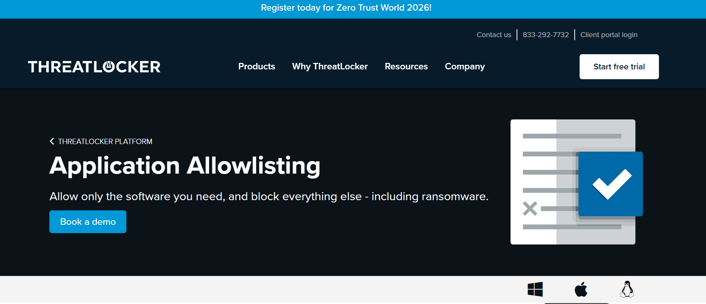Select the Apple macOS icon

pos(581,289)
